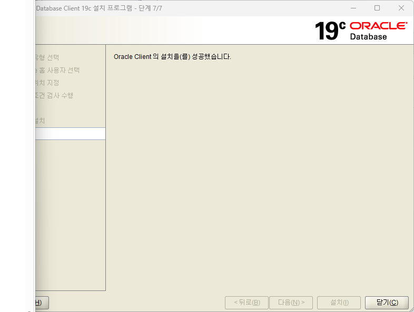
Task: Click the Oracle Database 19c logo
Action: click(x=361, y=31)
